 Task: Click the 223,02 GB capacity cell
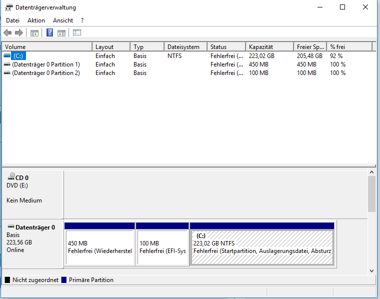(x=261, y=56)
